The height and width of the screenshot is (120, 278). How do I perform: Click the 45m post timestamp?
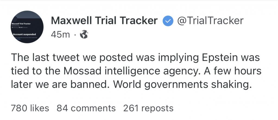pyautogui.click(x=60, y=35)
